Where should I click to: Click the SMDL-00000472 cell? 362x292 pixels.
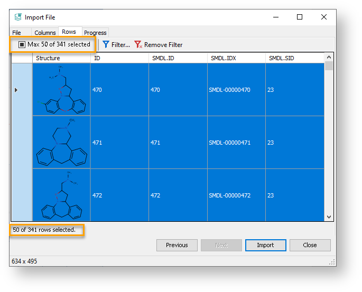pyautogui.click(x=236, y=195)
